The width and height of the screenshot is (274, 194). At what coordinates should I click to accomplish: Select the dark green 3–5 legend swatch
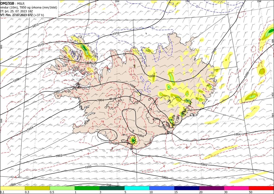(x=112, y=188)
